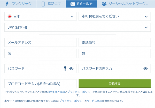Click chevron arrow in country selector

pos(72,17)
